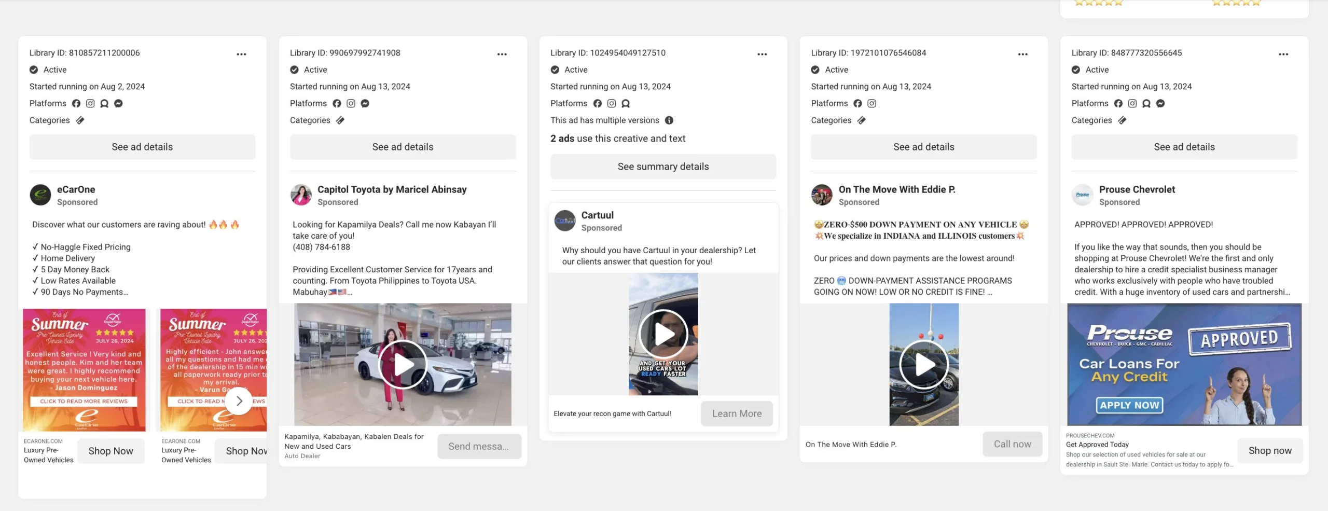The image size is (1328, 511).
Task: Click See ad details on the Capitol Toyota ad
Action: pyautogui.click(x=403, y=146)
